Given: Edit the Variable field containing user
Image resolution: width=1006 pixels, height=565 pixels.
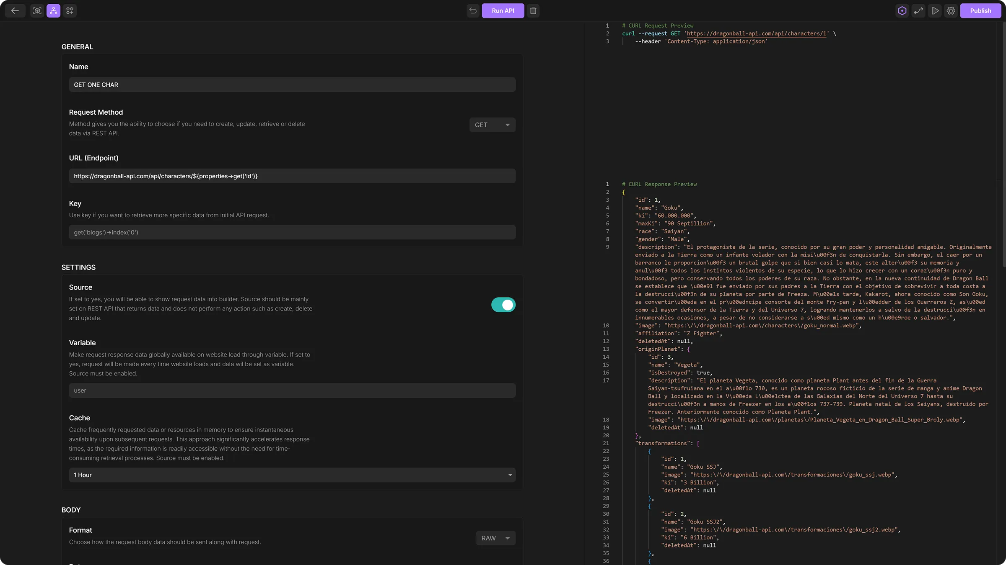Looking at the screenshot, I should coord(292,390).
